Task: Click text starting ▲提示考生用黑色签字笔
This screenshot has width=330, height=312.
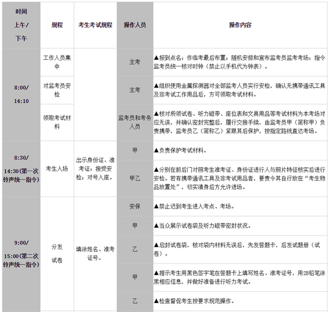Action: pos(239,277)
